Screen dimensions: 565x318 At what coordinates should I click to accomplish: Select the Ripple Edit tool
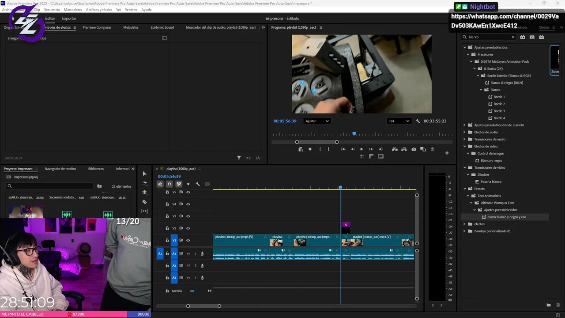(144, 192)
